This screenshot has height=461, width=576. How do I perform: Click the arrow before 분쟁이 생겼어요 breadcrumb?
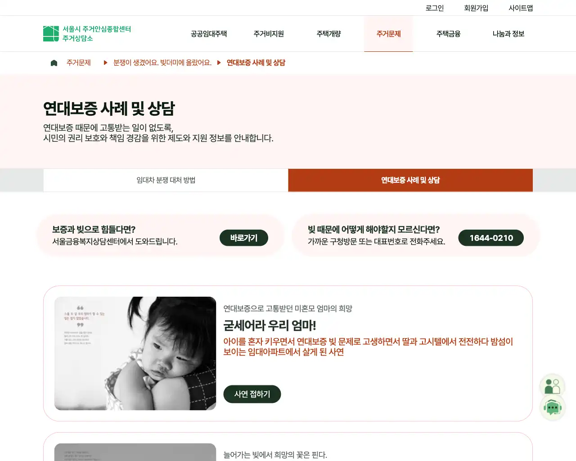105,63
